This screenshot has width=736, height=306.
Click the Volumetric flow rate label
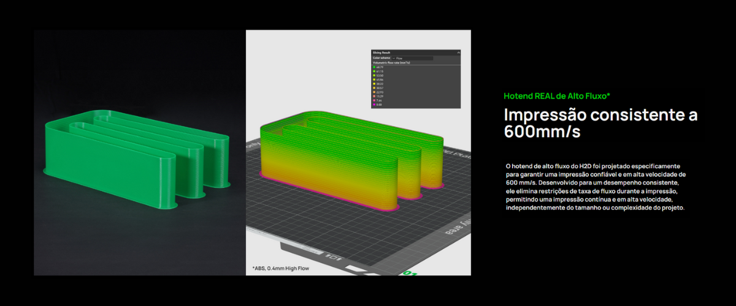(x=392, y=62)
